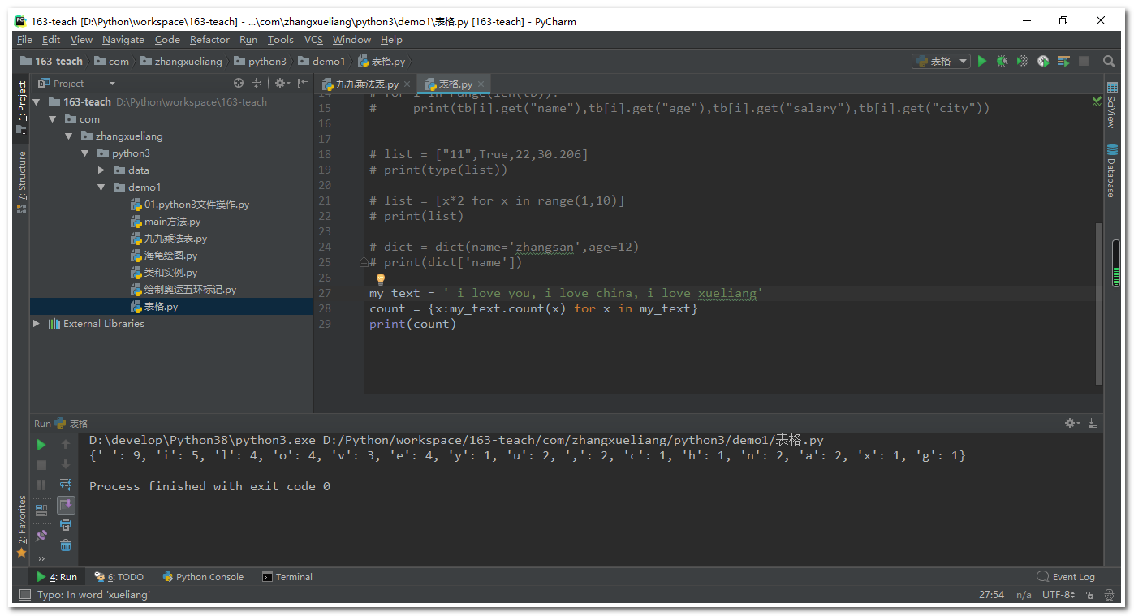The image size is (1134, 616).
Task: Hide the Run panel with download-arrow icon
Action: coord(1093,423)
